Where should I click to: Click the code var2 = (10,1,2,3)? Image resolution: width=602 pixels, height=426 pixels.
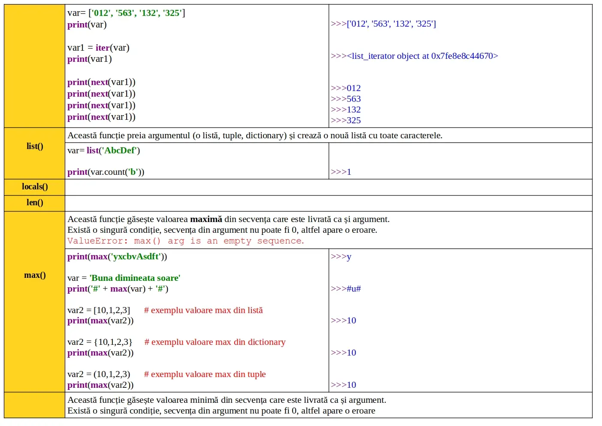pos(99,374)
